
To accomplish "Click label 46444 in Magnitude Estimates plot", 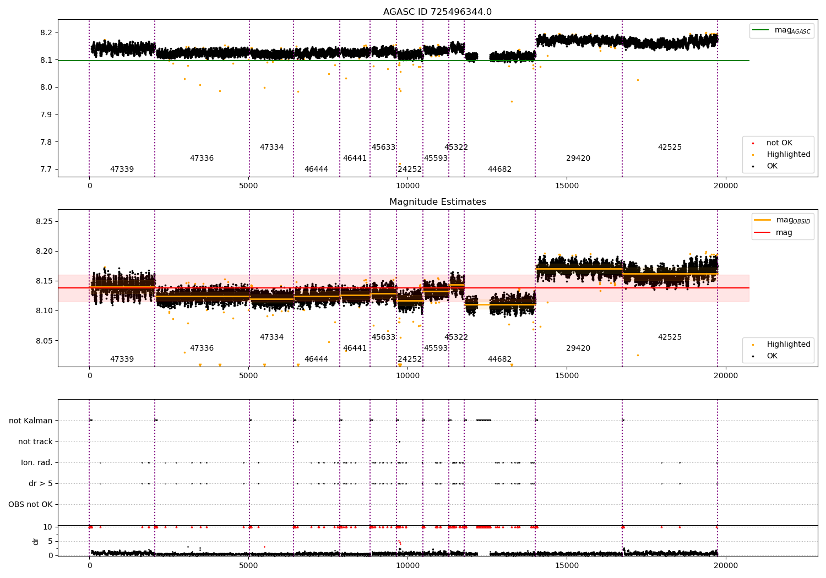I will (x=316, y=359).
